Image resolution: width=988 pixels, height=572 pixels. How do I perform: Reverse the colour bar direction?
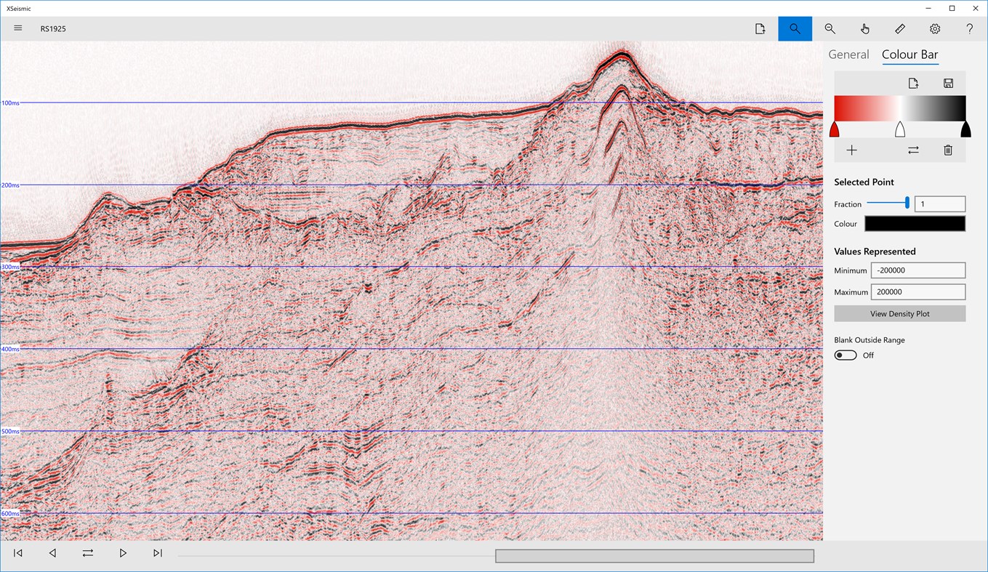pyautogui.click(x=913, y=150)
